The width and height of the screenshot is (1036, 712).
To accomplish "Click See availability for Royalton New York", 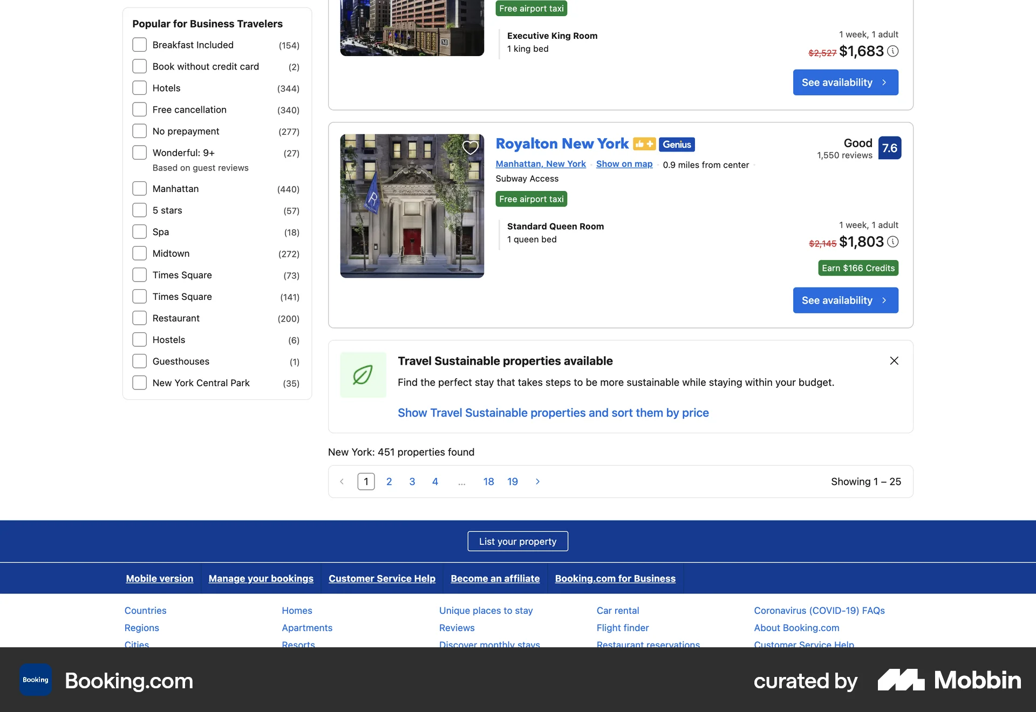I will click(845, 300).
